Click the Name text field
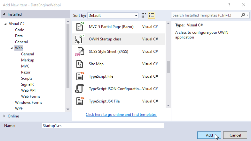Viewport: 251px width, 141px height. 102,126
